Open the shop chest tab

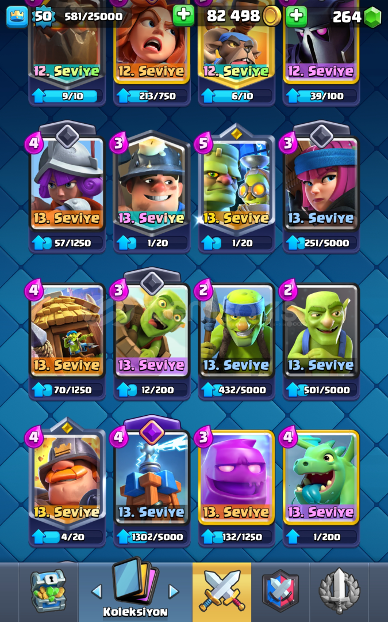point(48,591)
